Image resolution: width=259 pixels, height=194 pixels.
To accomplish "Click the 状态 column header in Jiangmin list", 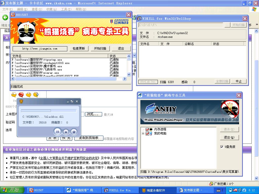I will (x=117, y=56).
